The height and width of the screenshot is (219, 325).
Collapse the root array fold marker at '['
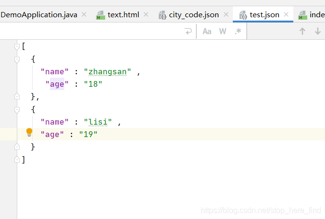click(x=17, y=47)
